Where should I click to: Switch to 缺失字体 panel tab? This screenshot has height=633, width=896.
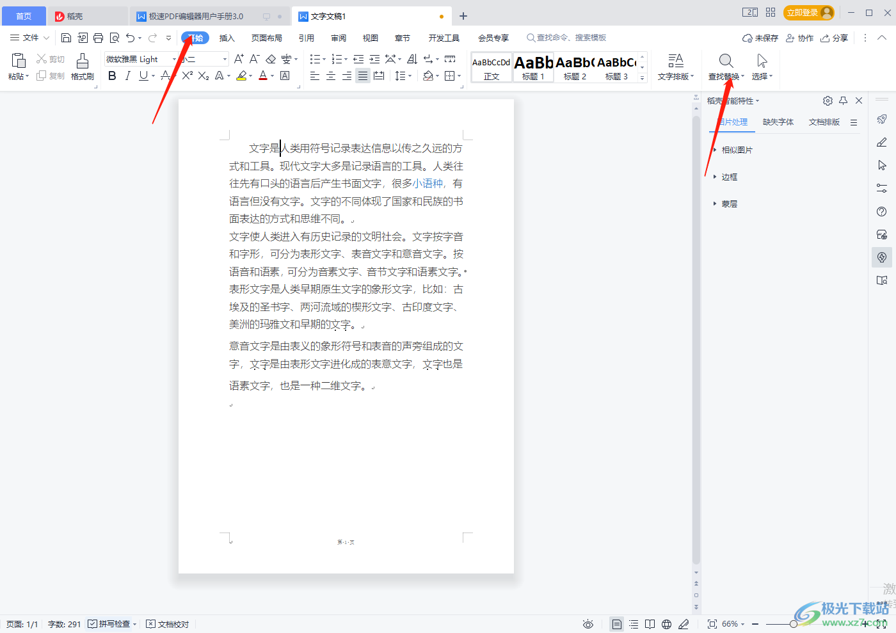click(x=778, y=122)
